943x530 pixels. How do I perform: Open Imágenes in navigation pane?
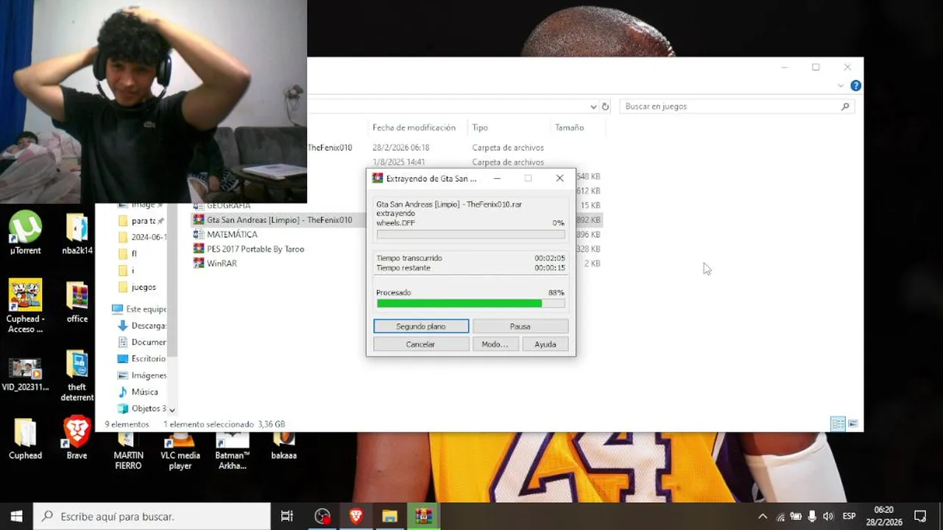pos(141,375)
